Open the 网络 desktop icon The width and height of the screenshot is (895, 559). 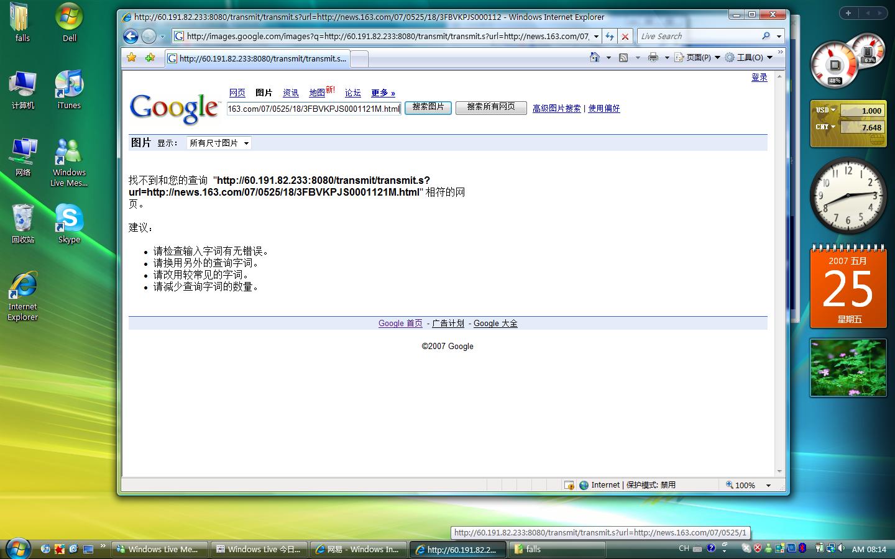point(23,157)
